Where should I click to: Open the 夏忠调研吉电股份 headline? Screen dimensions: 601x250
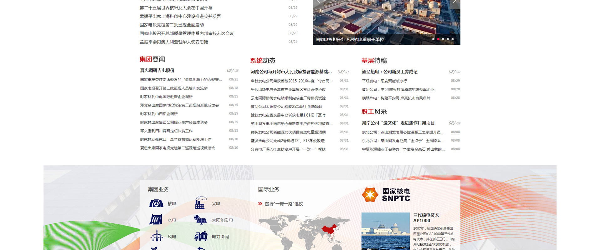(157, 71)
